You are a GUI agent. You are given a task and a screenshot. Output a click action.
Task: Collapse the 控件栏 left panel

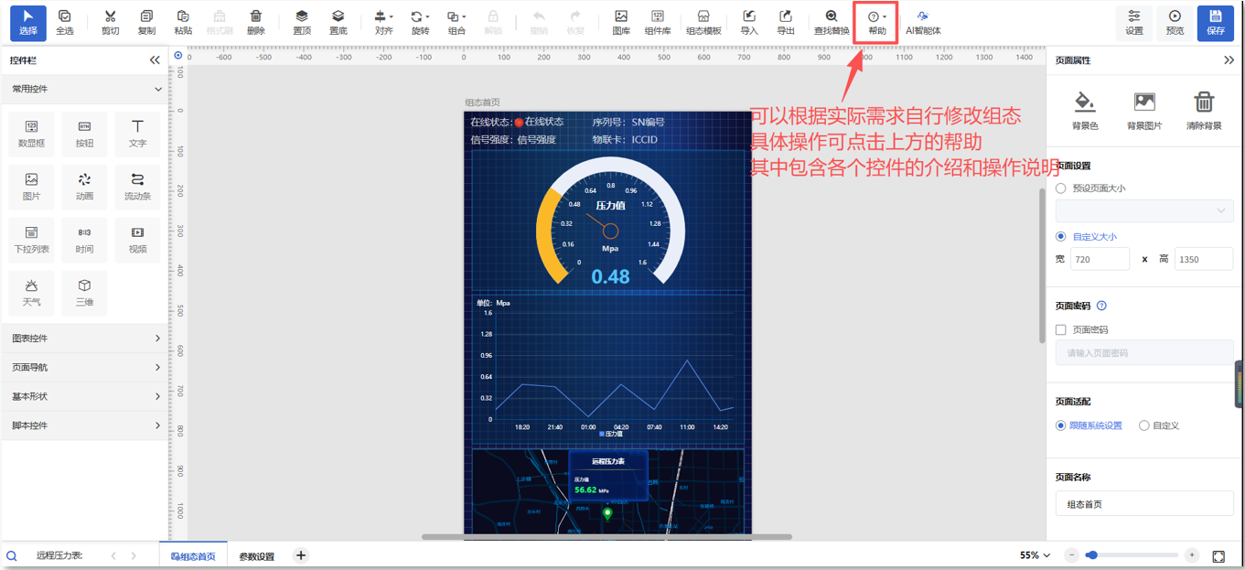click(x=155, y=60)
